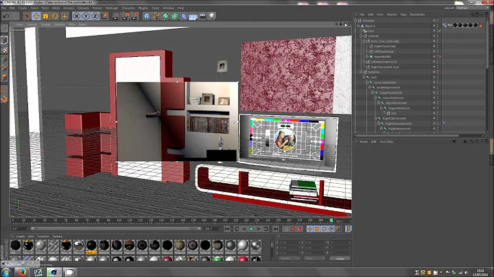Collapse the root joint
Screen dimensions: 494x277
tap(364, 77)
